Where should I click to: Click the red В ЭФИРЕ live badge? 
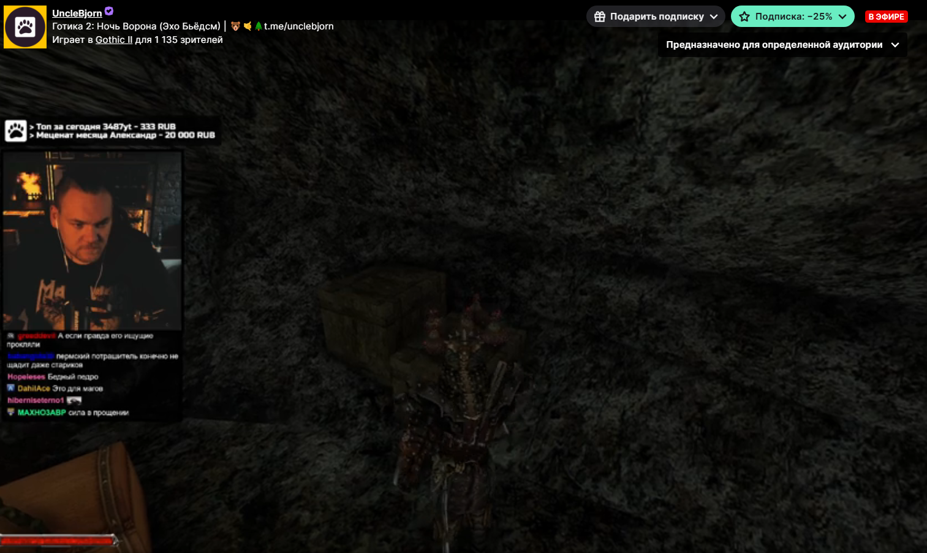[x=886, y=17]
